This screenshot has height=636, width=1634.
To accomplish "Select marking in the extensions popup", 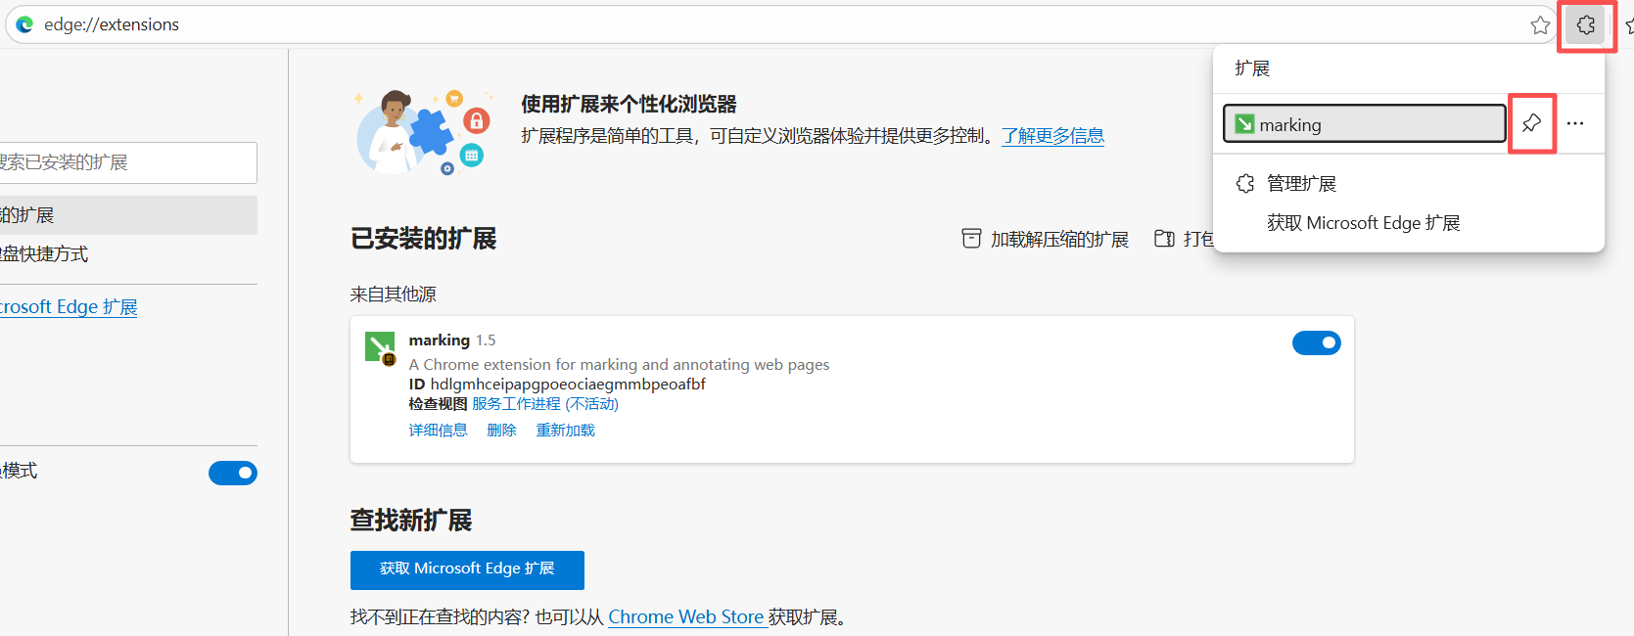I will coord(1363,124).
